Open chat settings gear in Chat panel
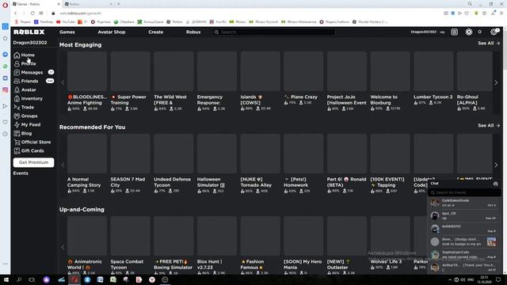The height and width of the screenshot is (285, 507). point(495,184)
